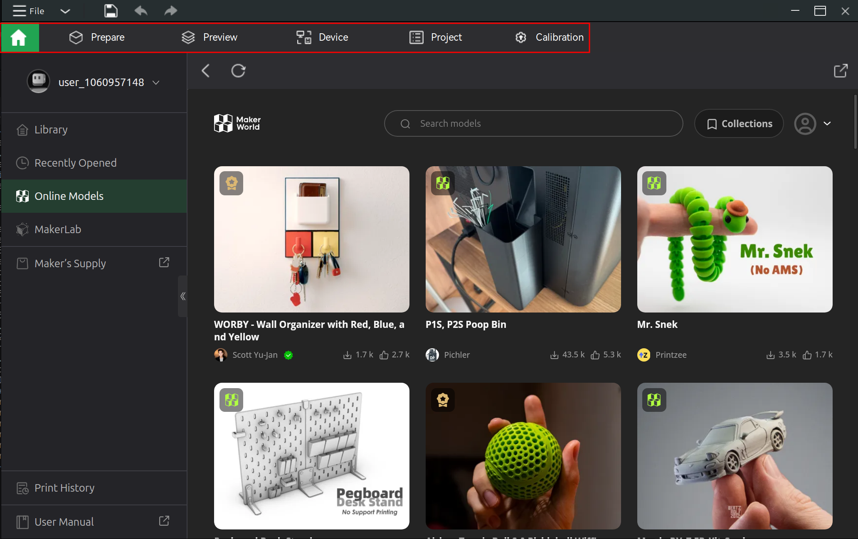Open the Prepare tab

97,37
